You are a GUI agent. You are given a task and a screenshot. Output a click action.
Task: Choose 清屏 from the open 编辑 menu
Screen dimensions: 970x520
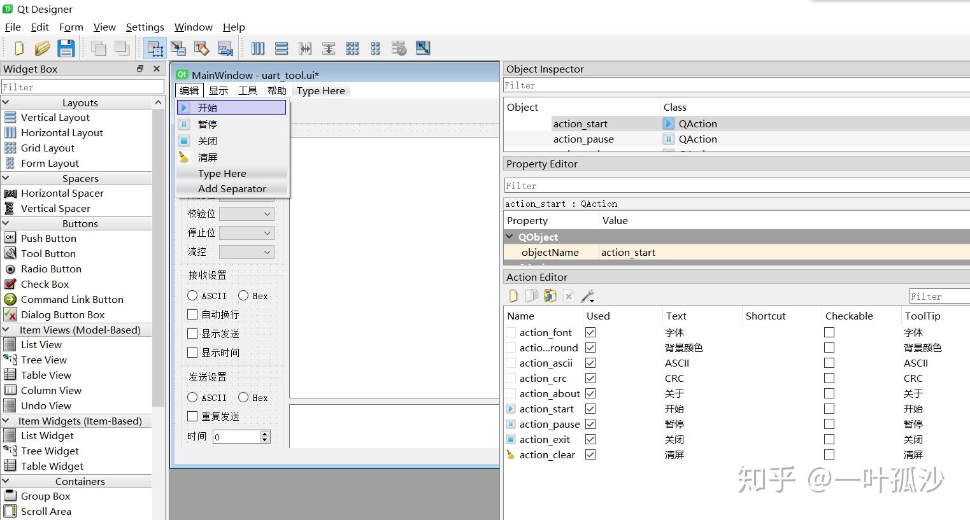pyautogui.click(x=208, y=157)
